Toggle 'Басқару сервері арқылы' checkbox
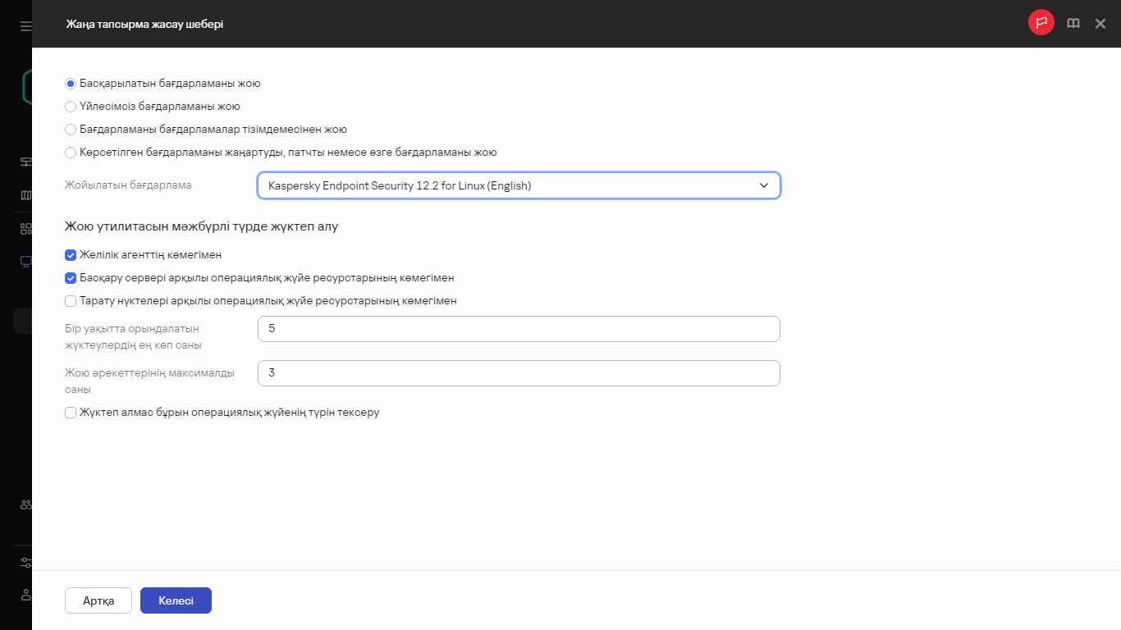Image resolution: width=1121 pixels, height=630 pixels. [71, 278]
